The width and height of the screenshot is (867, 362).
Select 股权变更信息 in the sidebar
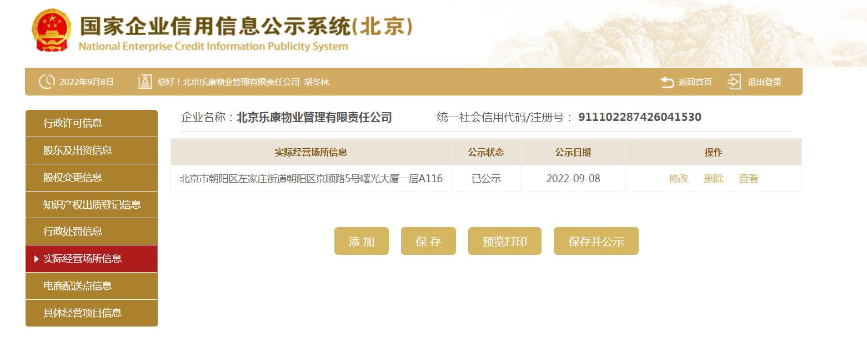(92, 178)
